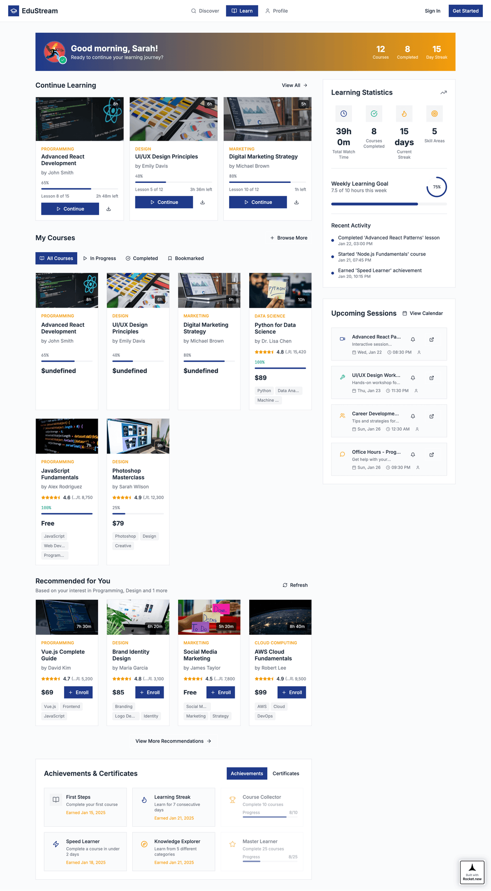Click the Built with Rocket.new badge
491x891 pixels.
472,872
